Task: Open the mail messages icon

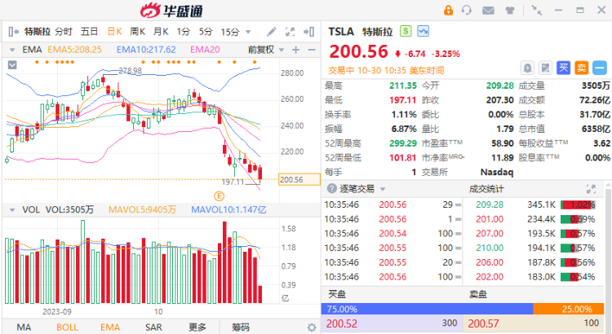Action: [x=488, y=11]
